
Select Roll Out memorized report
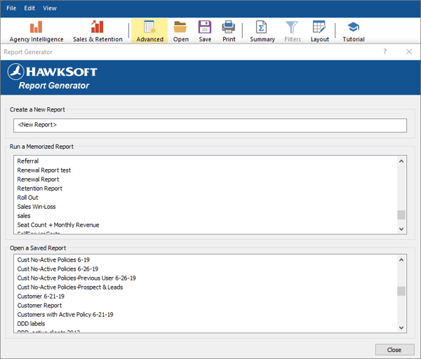[206, 198]
